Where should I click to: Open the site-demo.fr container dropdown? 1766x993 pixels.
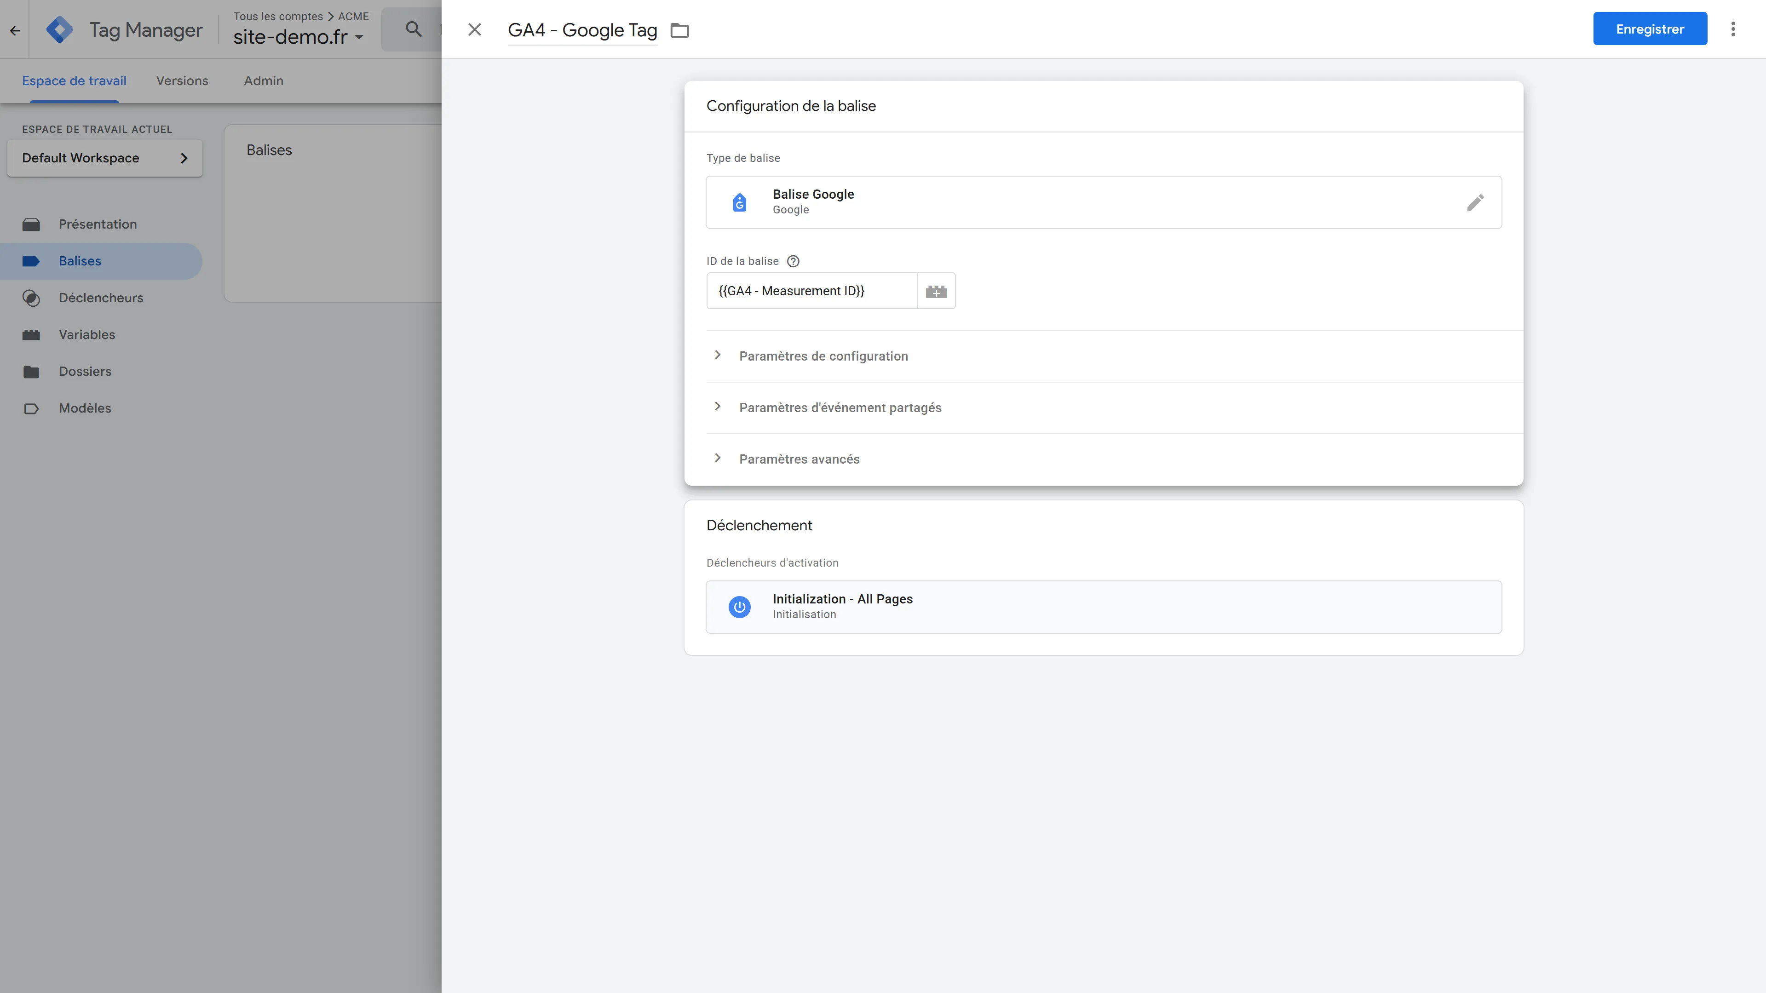click(298, 37)
